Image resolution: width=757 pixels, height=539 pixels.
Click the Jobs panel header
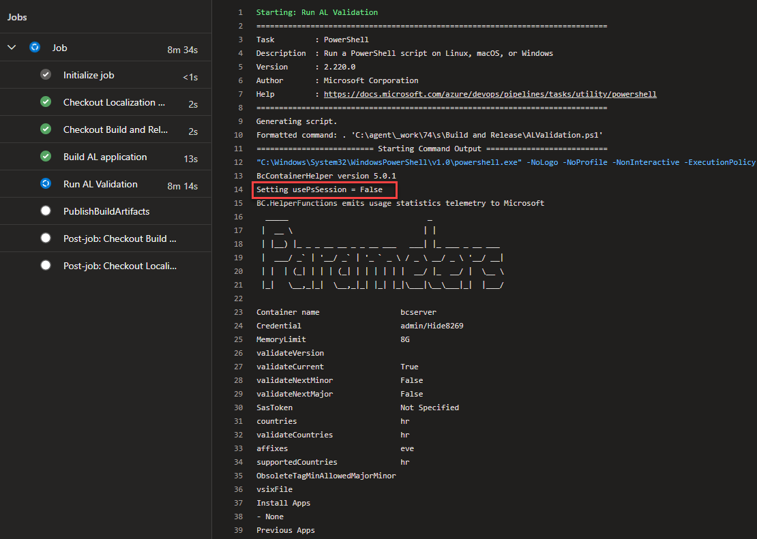click(x=16, y=16)
